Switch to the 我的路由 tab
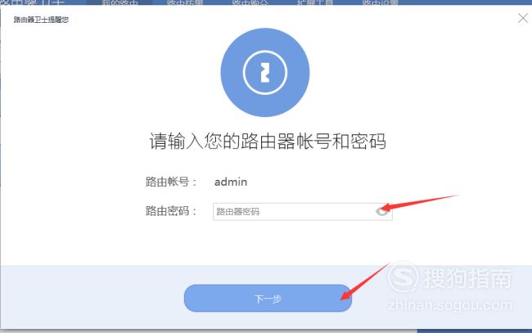Image resolution: width=532 pixels, height=333 pixels. pos(119,2)
